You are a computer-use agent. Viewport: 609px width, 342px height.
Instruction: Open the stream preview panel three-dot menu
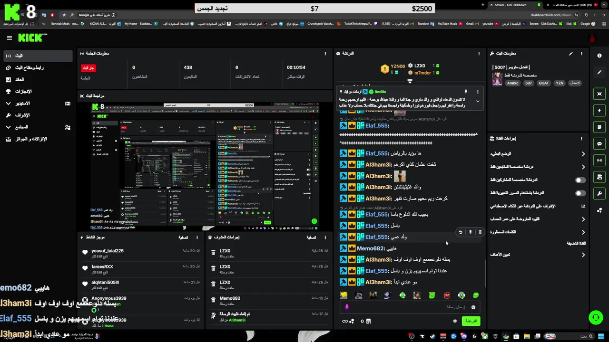[x=325, y=95]
